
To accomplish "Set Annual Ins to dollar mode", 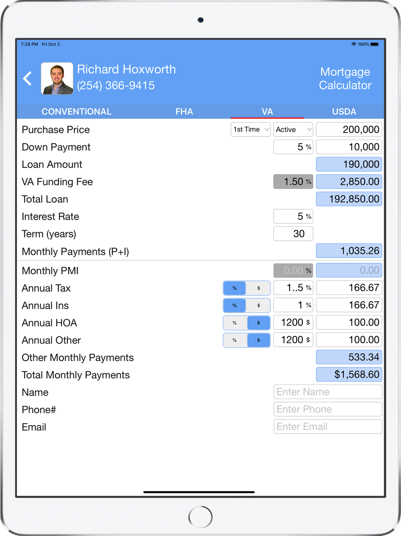I will (259, 305).
